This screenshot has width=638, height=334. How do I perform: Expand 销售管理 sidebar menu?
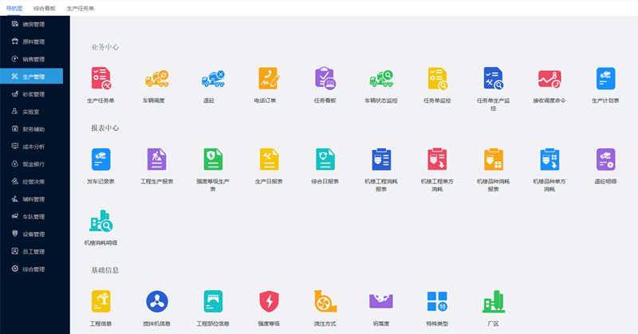point(33,59)
